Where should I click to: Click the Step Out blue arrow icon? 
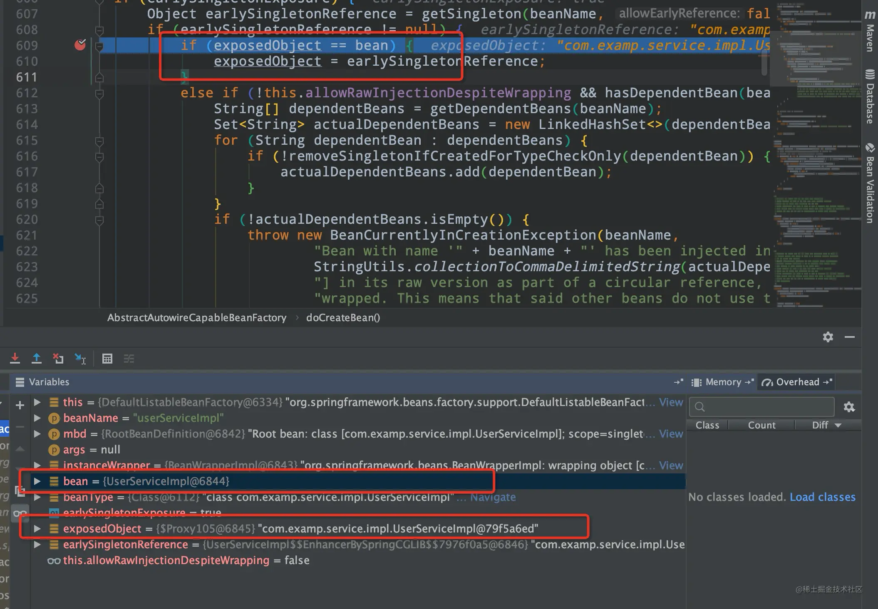37,358
